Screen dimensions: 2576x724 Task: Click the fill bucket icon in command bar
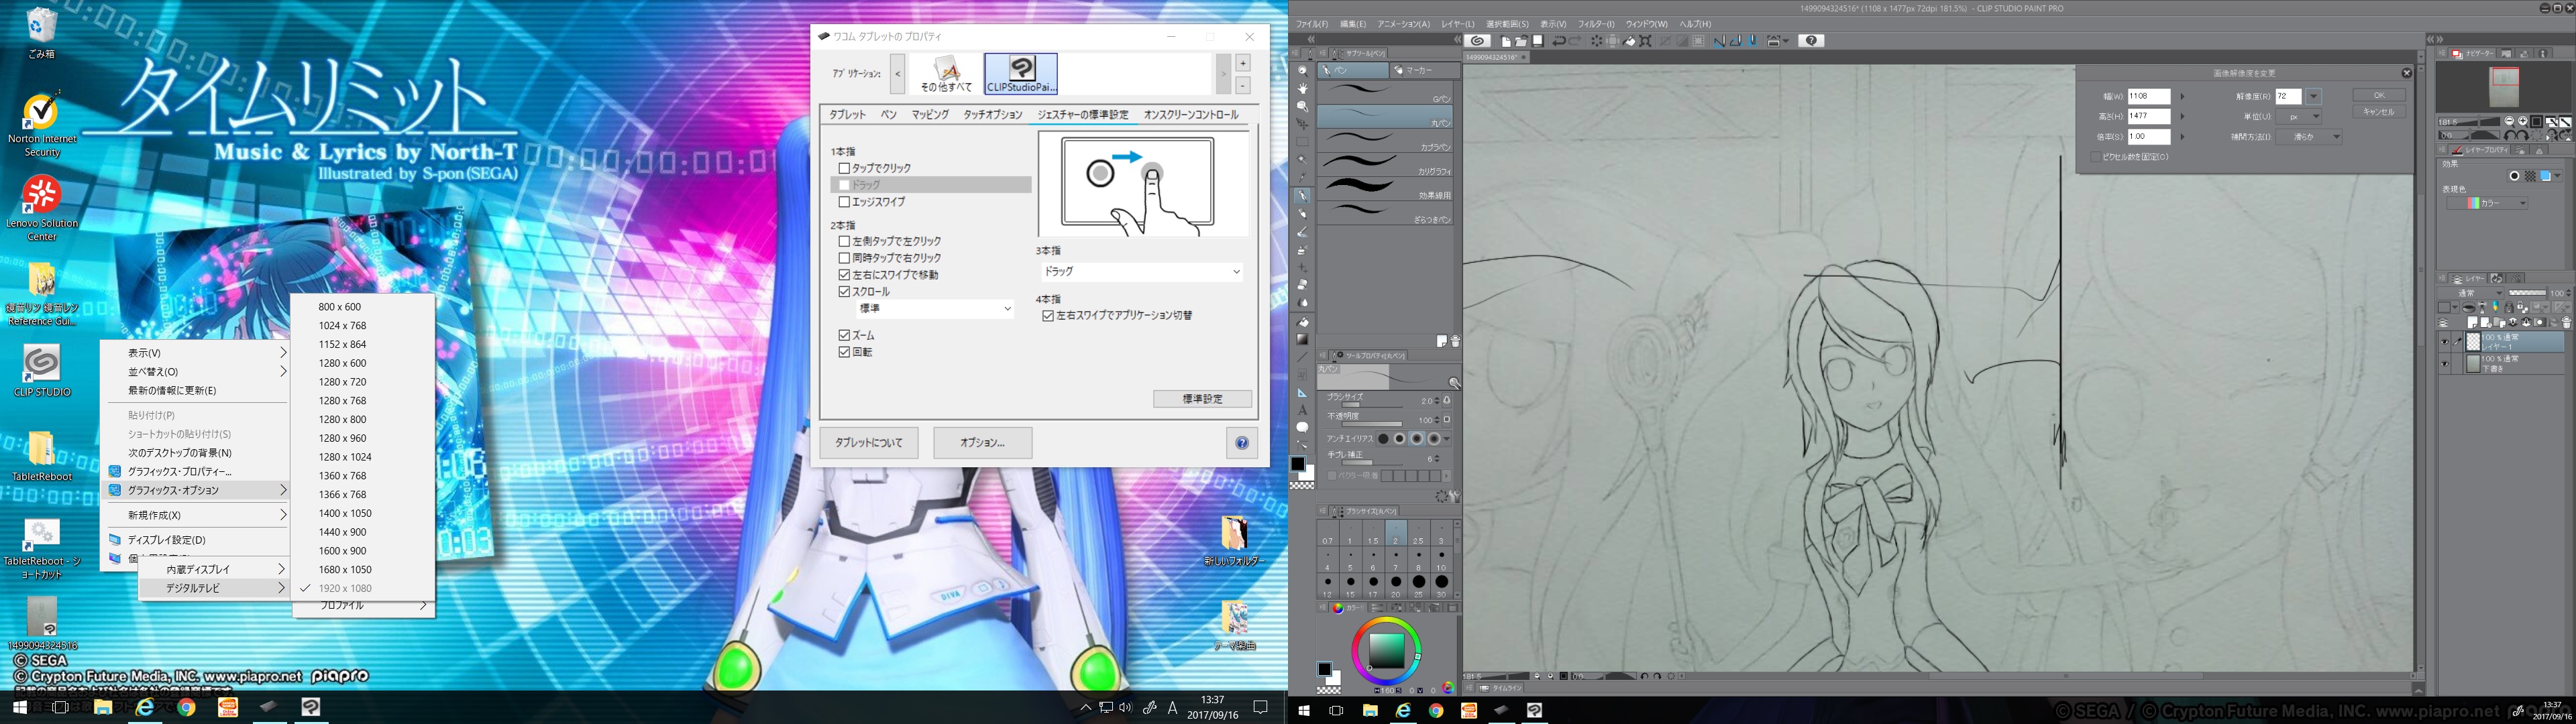click(x=1629, y=41)
